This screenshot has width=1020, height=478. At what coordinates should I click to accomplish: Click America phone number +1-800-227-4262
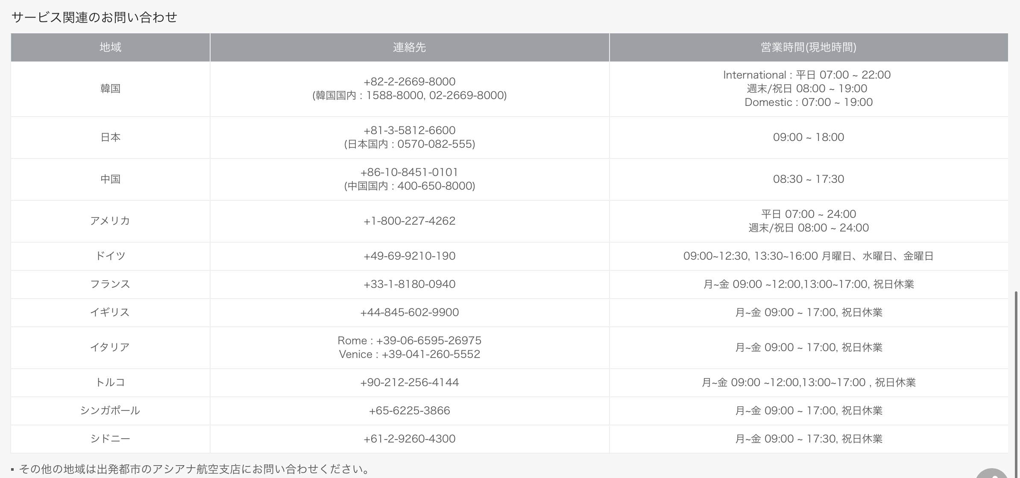[x=409, y=221]
